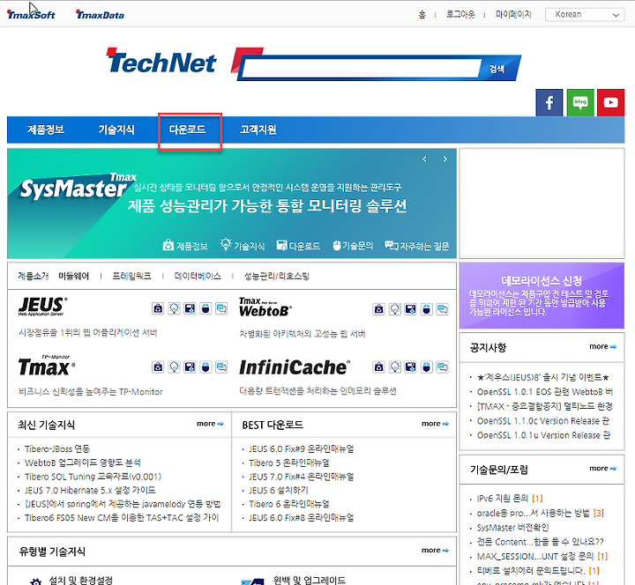Image resolution: width=635 pixels, height=585 pixels.
Task: Open InfiniCache FAQ chat icon
Action: coord(442,367)
